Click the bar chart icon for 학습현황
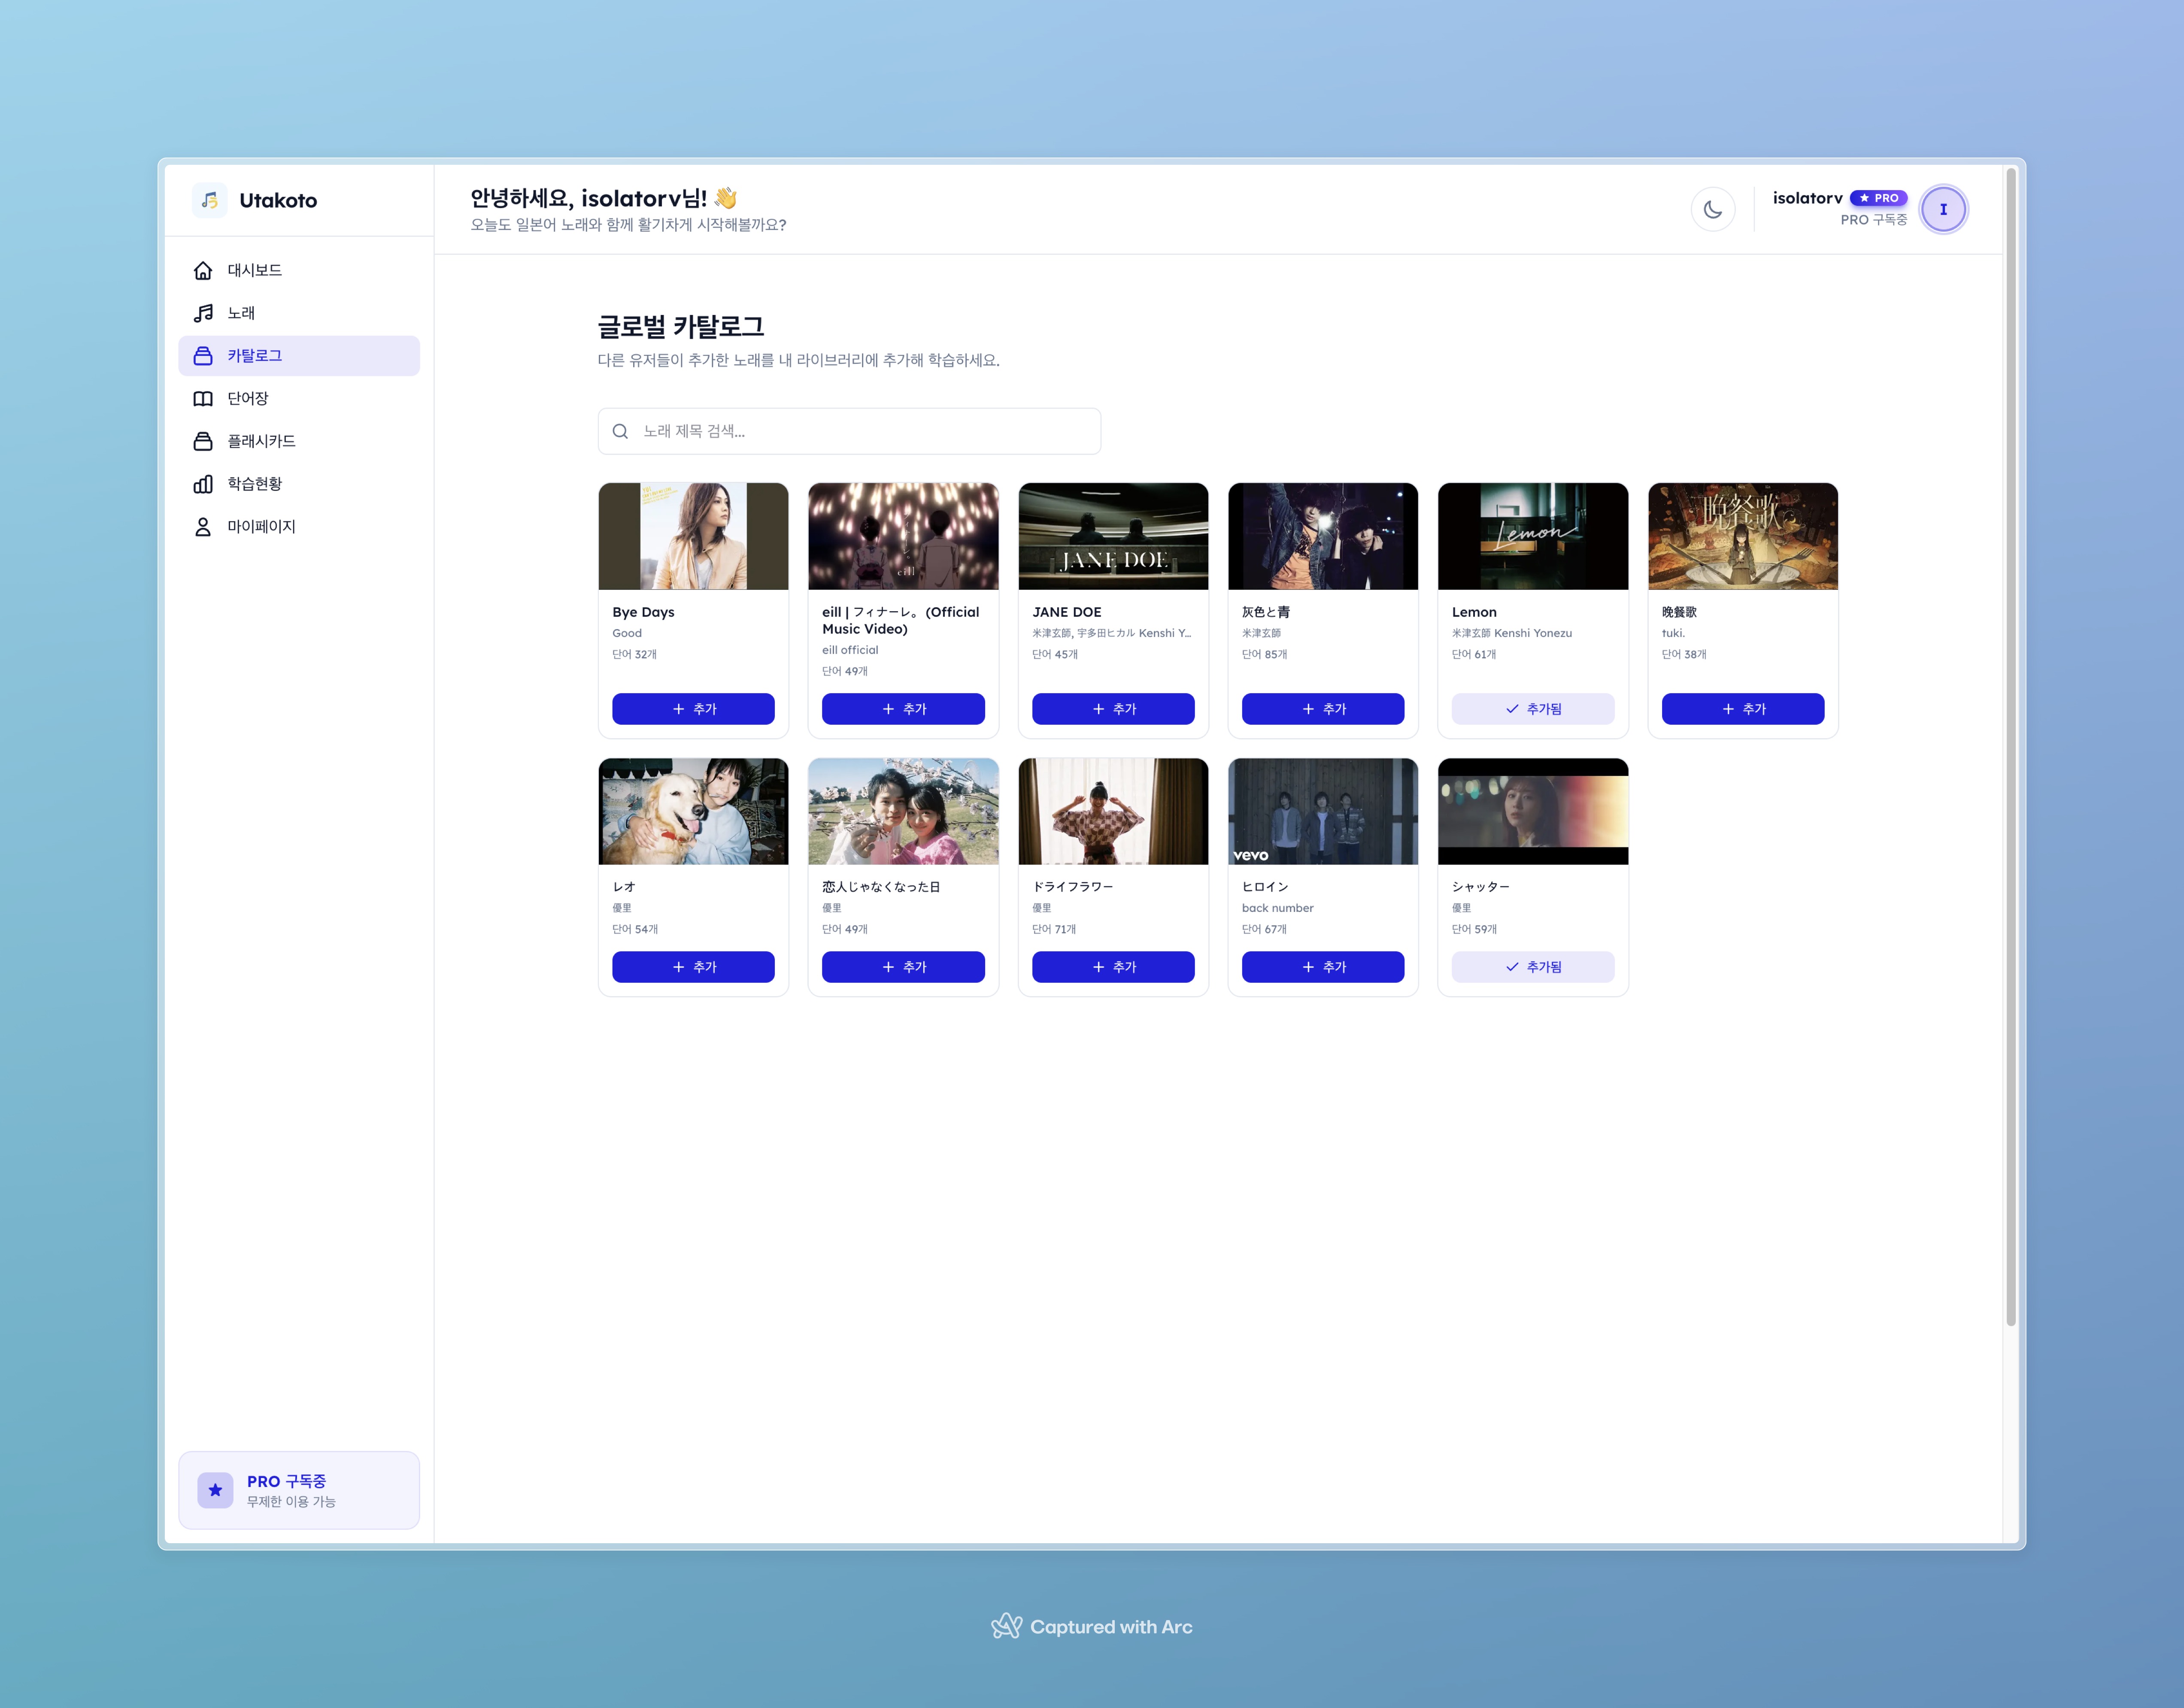The image size is (2184, 1708). click(203, 484)
